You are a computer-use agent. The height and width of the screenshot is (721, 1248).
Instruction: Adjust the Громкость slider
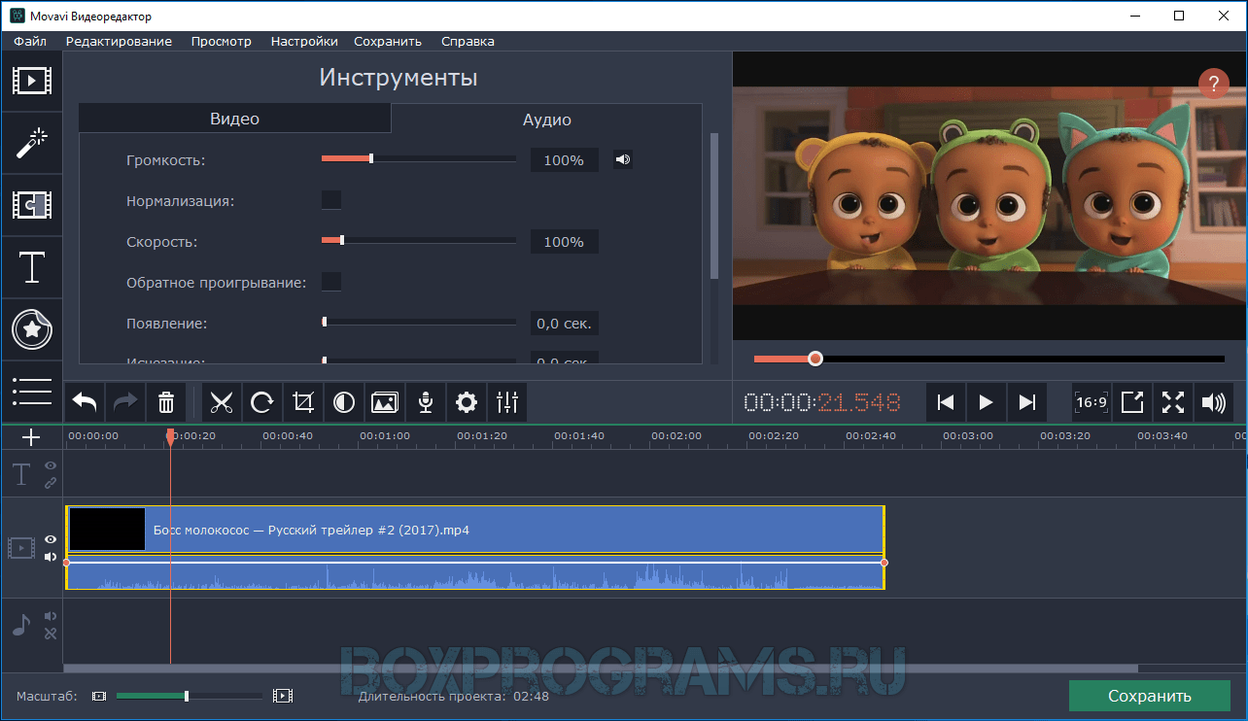[419, 158]
